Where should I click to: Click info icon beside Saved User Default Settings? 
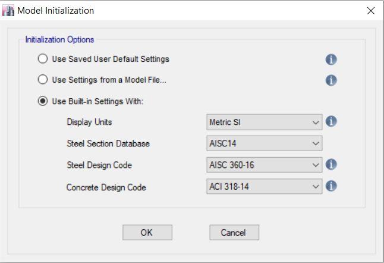332,60
